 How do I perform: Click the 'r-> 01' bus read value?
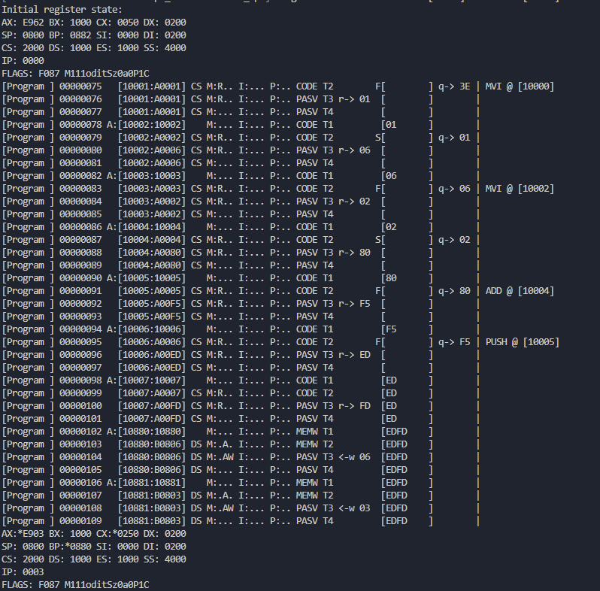(354, 98)
